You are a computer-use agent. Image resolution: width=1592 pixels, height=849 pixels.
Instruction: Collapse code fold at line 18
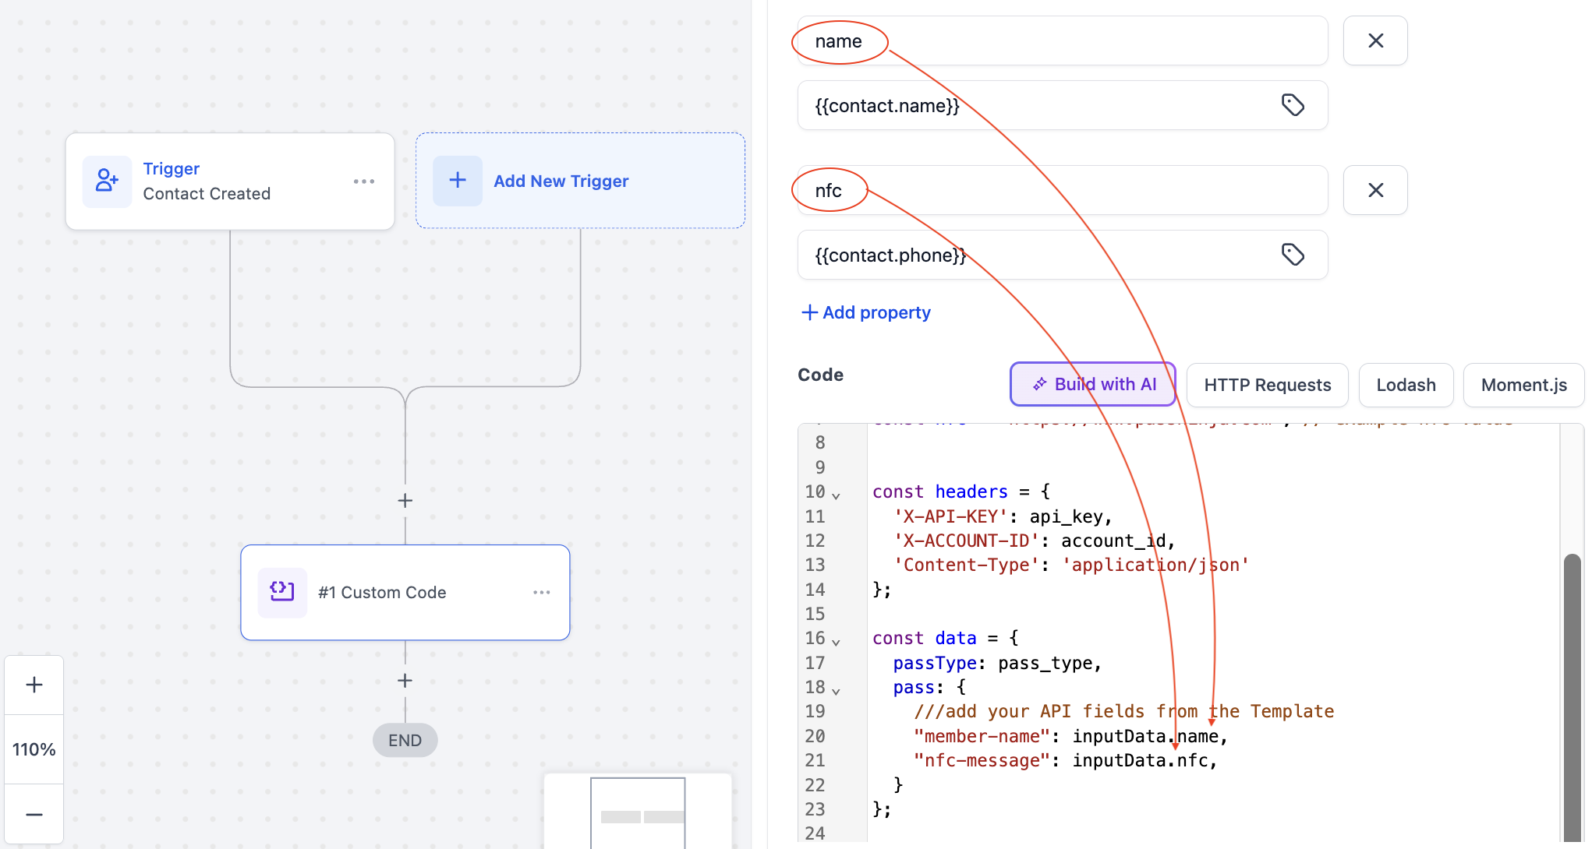click(x=836, y=690)
